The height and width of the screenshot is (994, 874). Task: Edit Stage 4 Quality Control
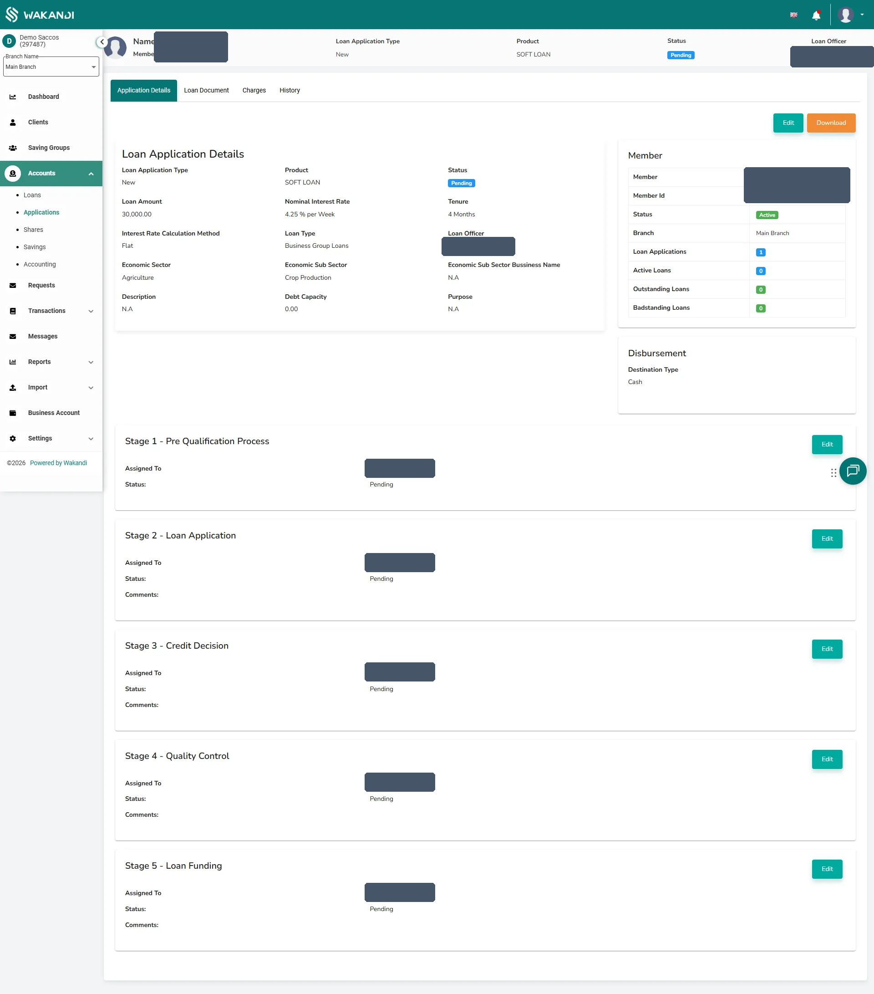pos(827,759)
